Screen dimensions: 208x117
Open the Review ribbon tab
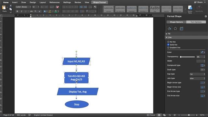pos(78,2)
